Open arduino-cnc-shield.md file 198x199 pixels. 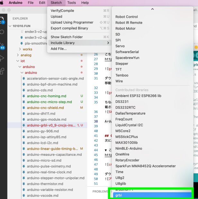45,108
